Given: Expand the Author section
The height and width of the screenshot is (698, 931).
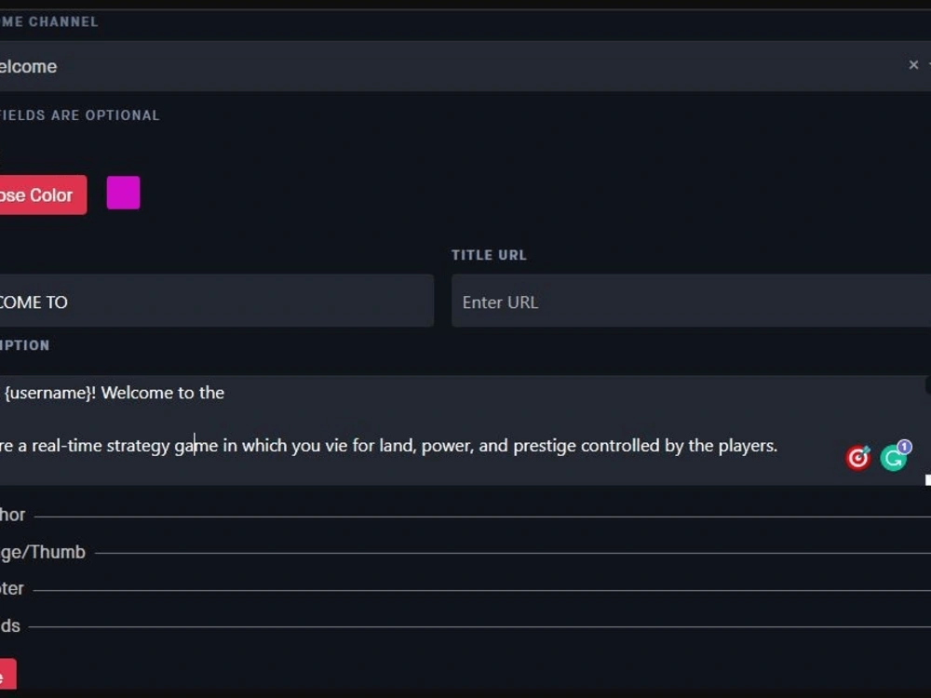Looking at the screenshot, I should point(12,515).
